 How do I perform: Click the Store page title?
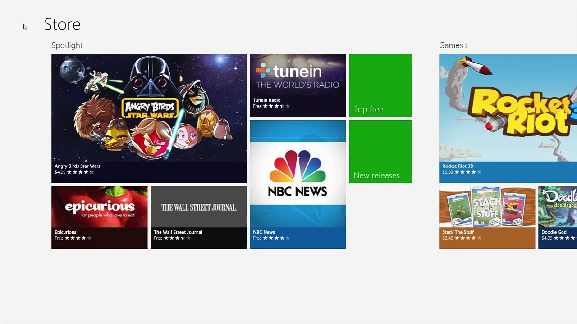point(62,24)
